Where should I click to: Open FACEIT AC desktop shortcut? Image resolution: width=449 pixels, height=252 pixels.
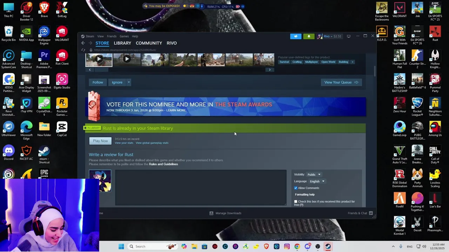point(26,153)
